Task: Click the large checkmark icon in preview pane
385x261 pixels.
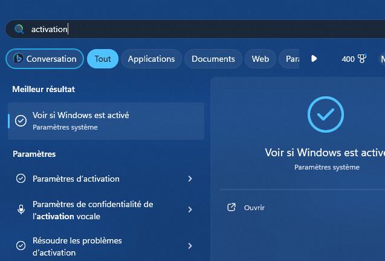Action: pos(325,114)
